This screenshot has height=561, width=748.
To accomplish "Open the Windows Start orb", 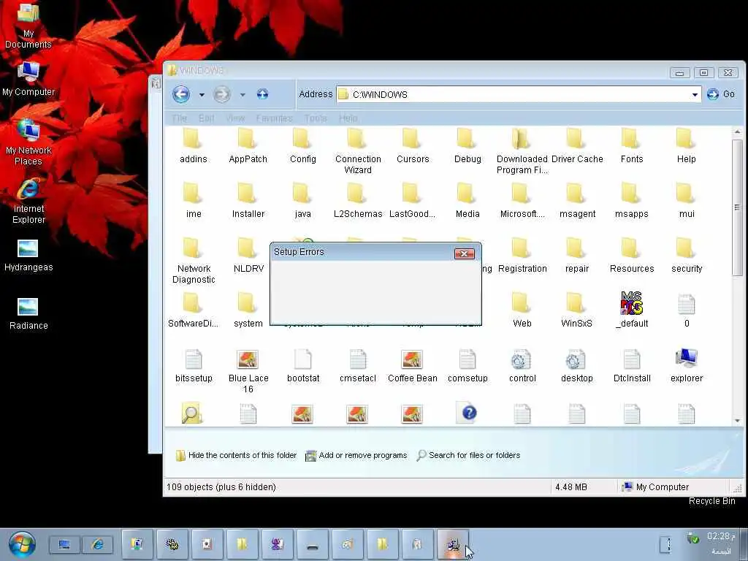I will (x=22, y=544).
